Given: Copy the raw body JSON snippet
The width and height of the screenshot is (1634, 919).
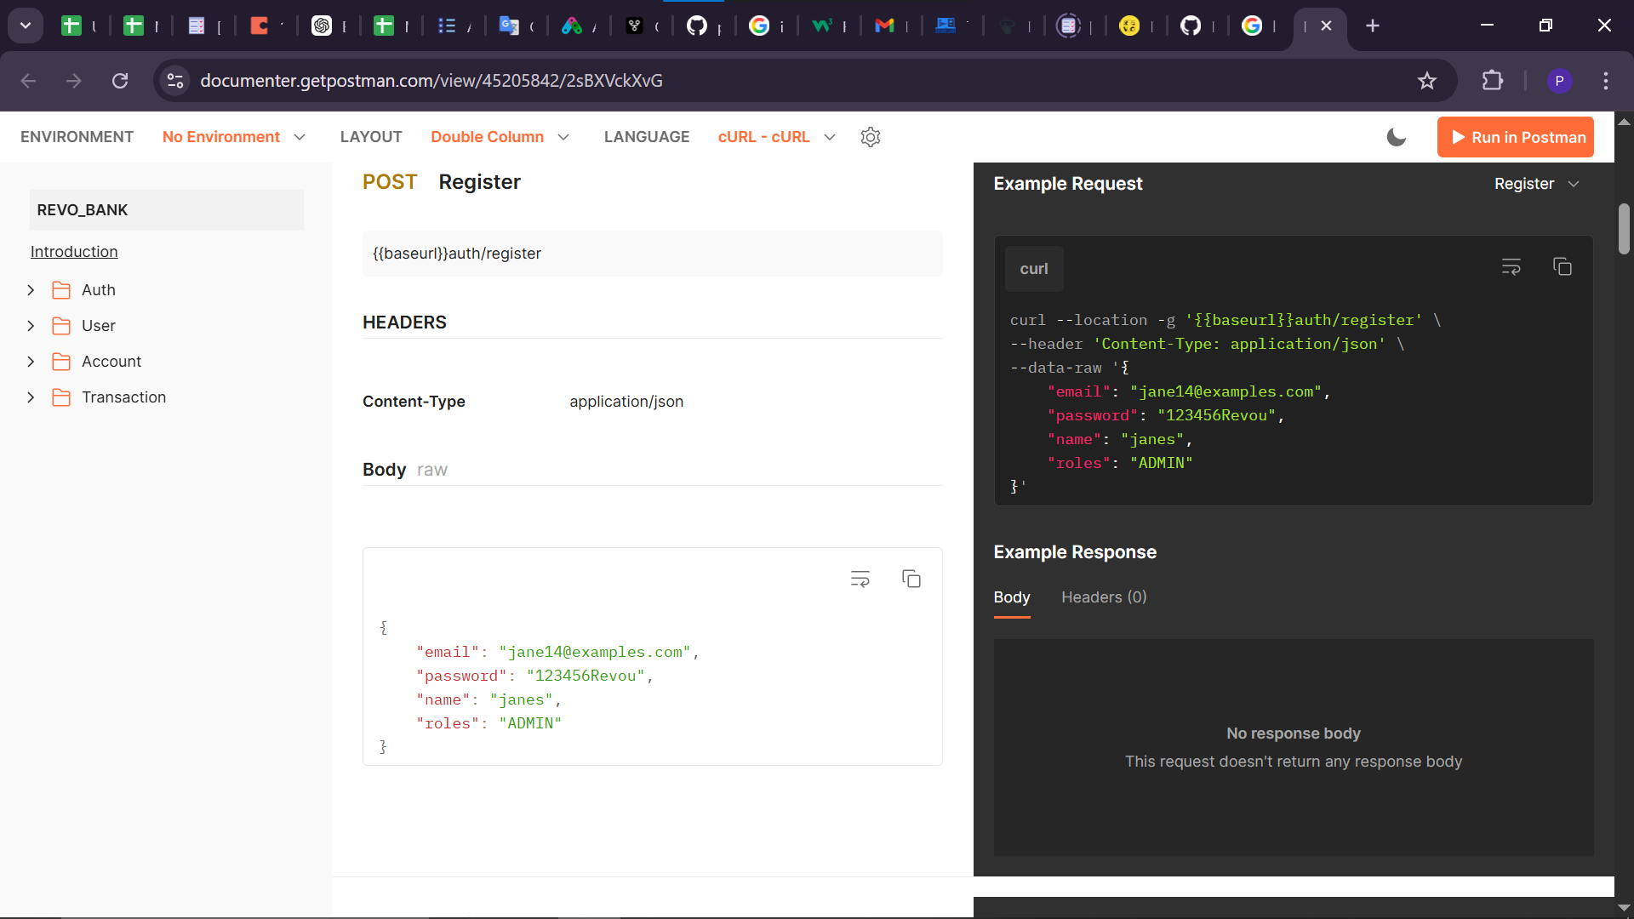Looking at the screenshot, I should coord(911,579).
